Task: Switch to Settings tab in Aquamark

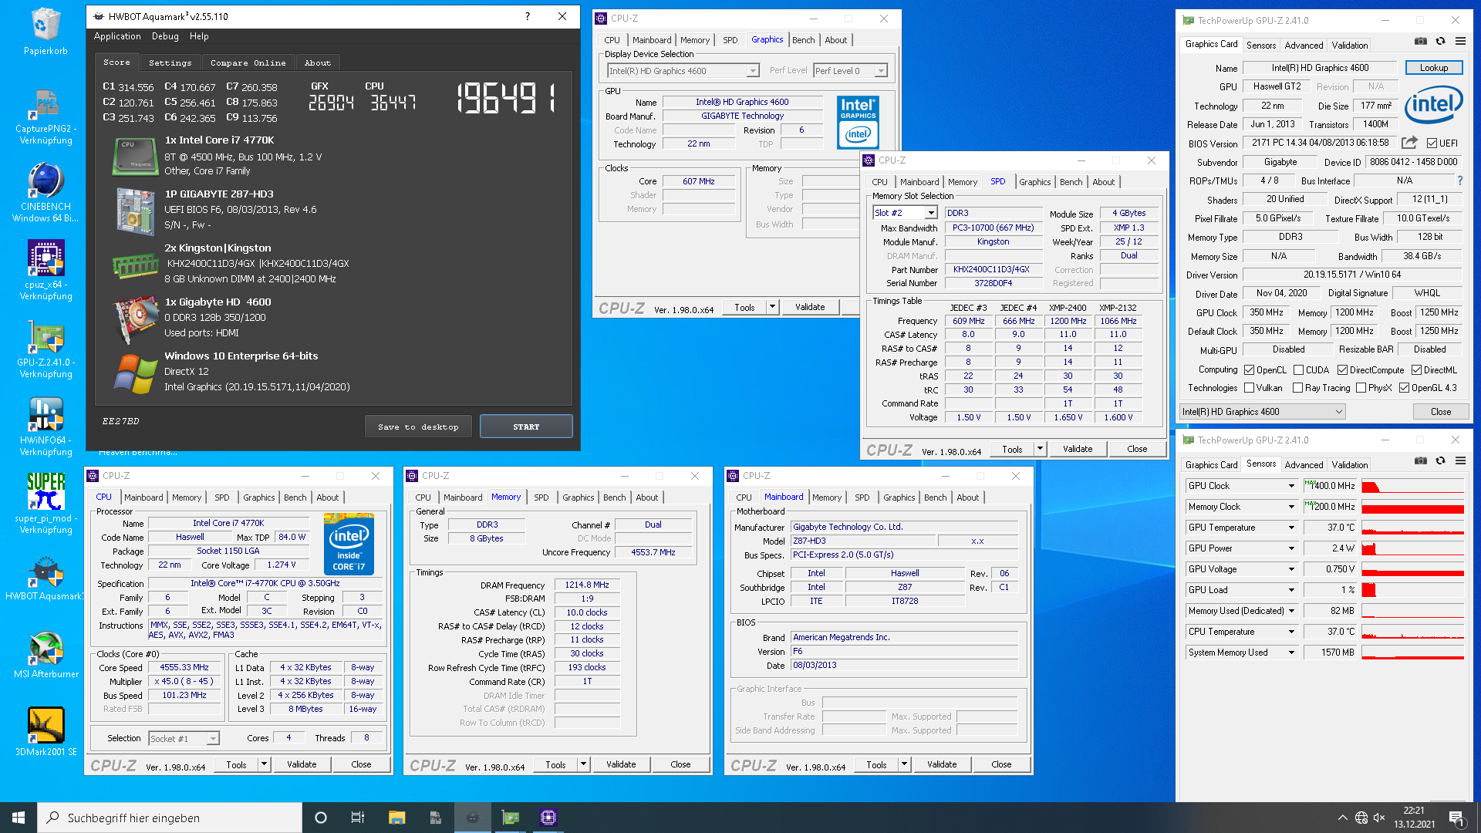Action: click(170, 63)
